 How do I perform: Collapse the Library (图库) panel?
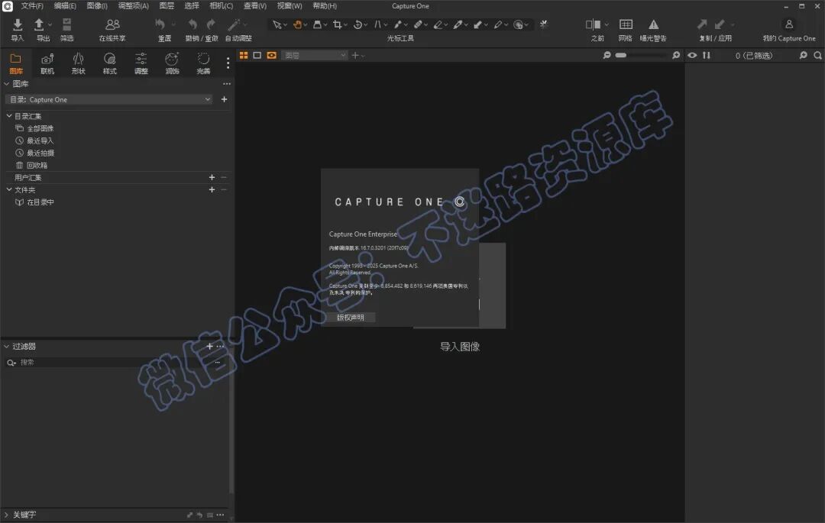click(6, 83)
